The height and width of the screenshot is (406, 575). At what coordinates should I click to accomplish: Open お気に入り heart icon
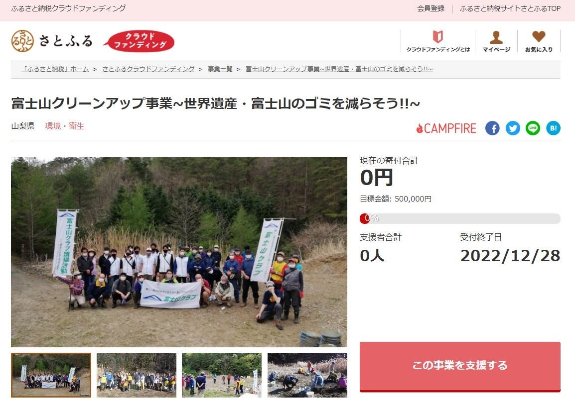click(x=539, y=41)
